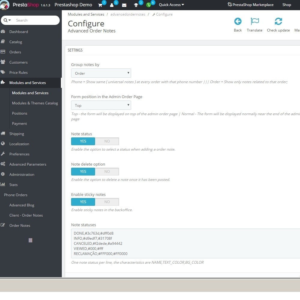This screenshot has width=300, height=300.
Task: Click the Localization globe icon
Action: [3, 143]
